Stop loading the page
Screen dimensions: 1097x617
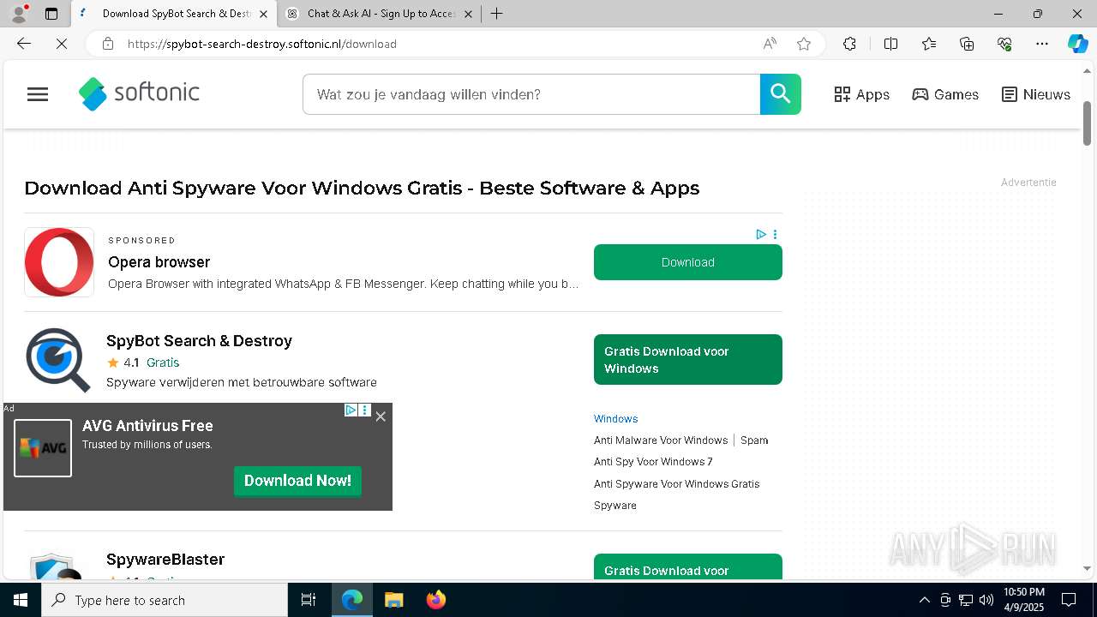pos(62,44)
